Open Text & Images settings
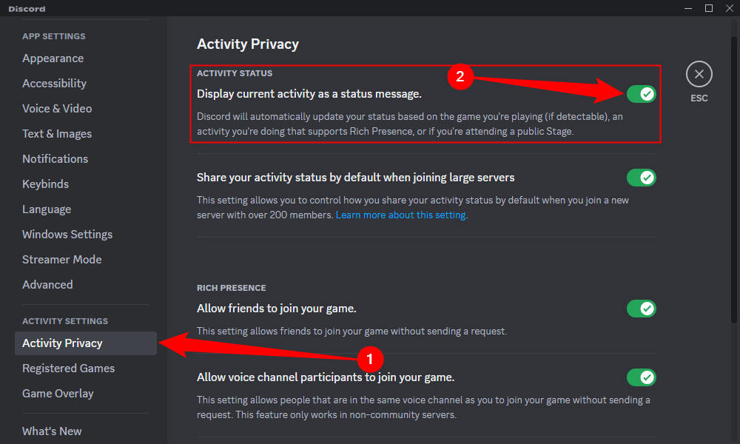 click(57, 134)
